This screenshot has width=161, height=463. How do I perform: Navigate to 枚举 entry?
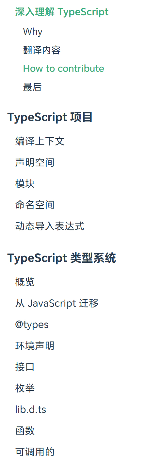coord(25,388)
